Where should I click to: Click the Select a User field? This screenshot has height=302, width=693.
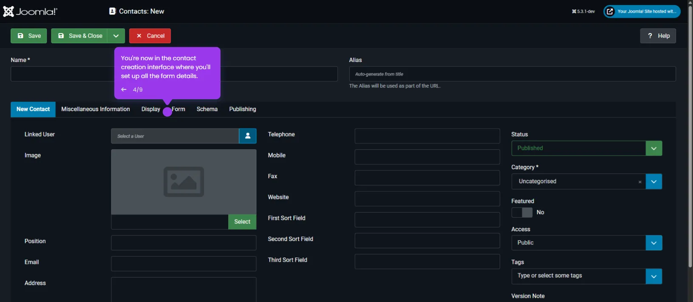click(175, 136)
